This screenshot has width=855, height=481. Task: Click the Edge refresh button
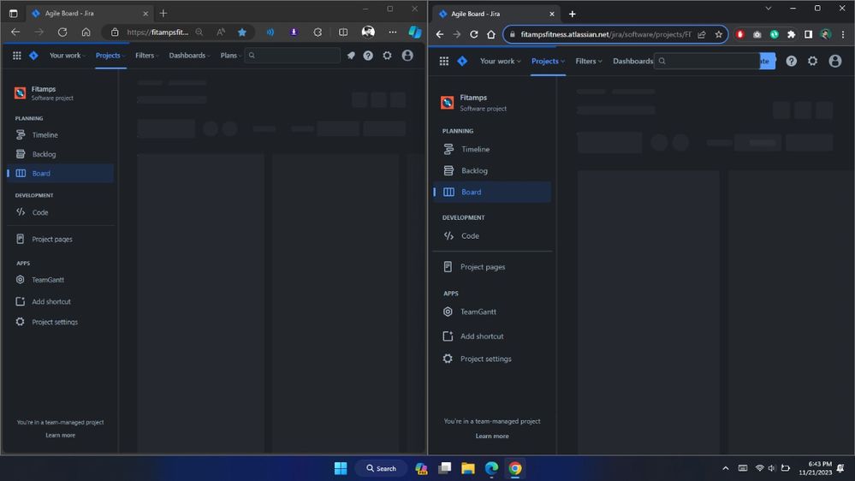pos(62,33)
